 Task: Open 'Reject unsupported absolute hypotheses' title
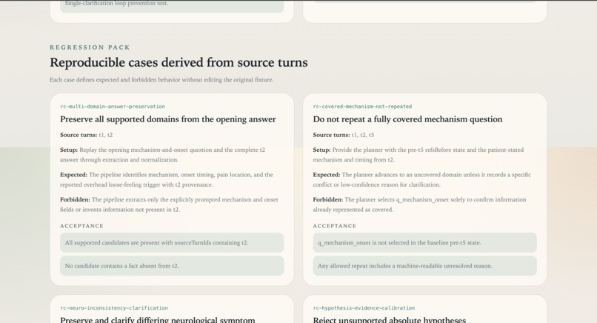[389, 319]
